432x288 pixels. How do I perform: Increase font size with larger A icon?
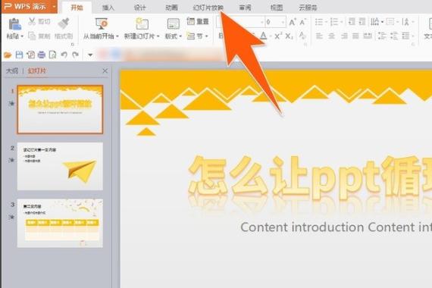[x=293, y=22]
